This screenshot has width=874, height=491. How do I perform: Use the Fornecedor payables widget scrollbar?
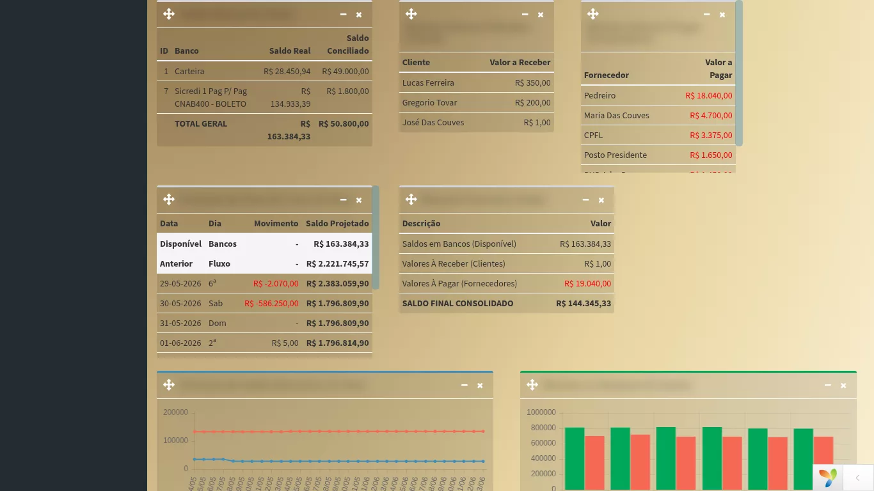[x=739, y=73]
